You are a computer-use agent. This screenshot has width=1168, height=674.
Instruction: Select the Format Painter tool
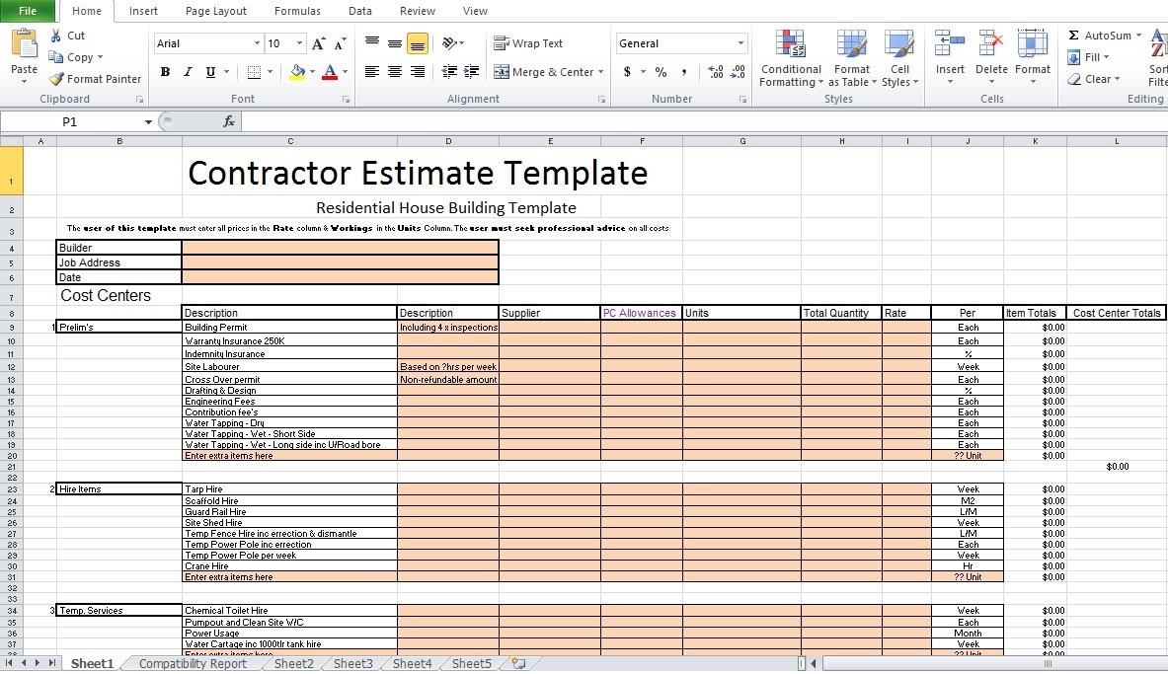pyautogui.click(x=95, y=79)
